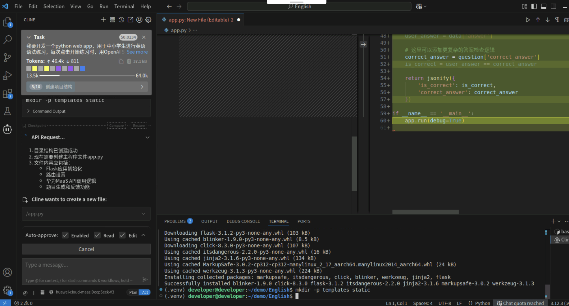Start a new Cline task plus icon
Screen dimensions: 569x306
tap(103, 20)
